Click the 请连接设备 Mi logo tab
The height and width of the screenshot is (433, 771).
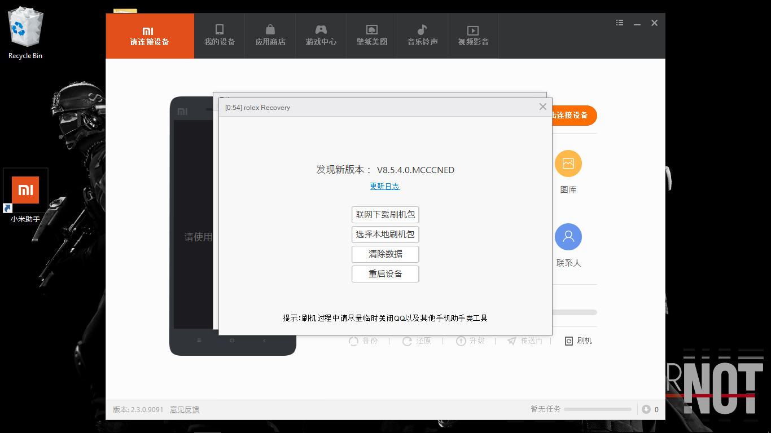(150, 36)
